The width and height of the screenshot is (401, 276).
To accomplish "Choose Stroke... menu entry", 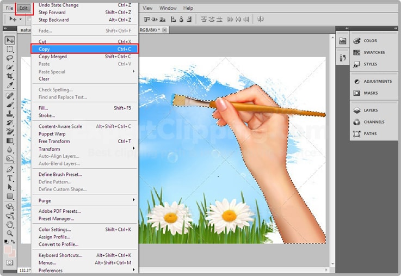I will point(85,115).
